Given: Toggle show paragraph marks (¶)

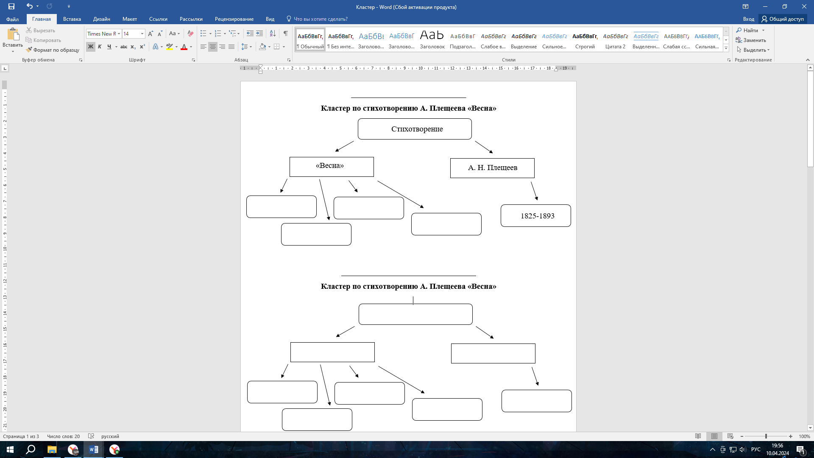Looking at the screenshot, I should tap(285, 34).
